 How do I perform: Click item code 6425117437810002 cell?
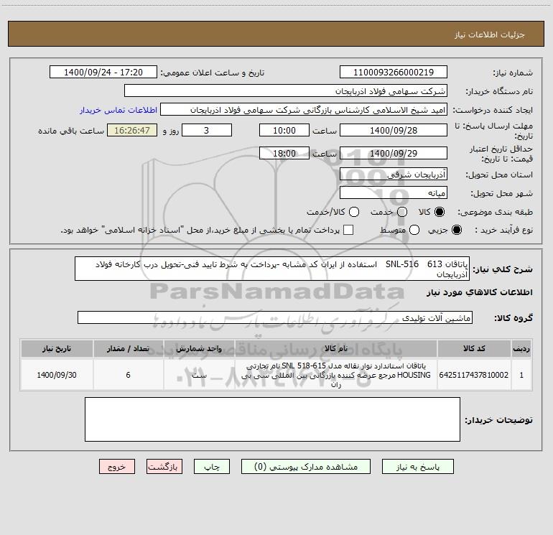(474, 375)
